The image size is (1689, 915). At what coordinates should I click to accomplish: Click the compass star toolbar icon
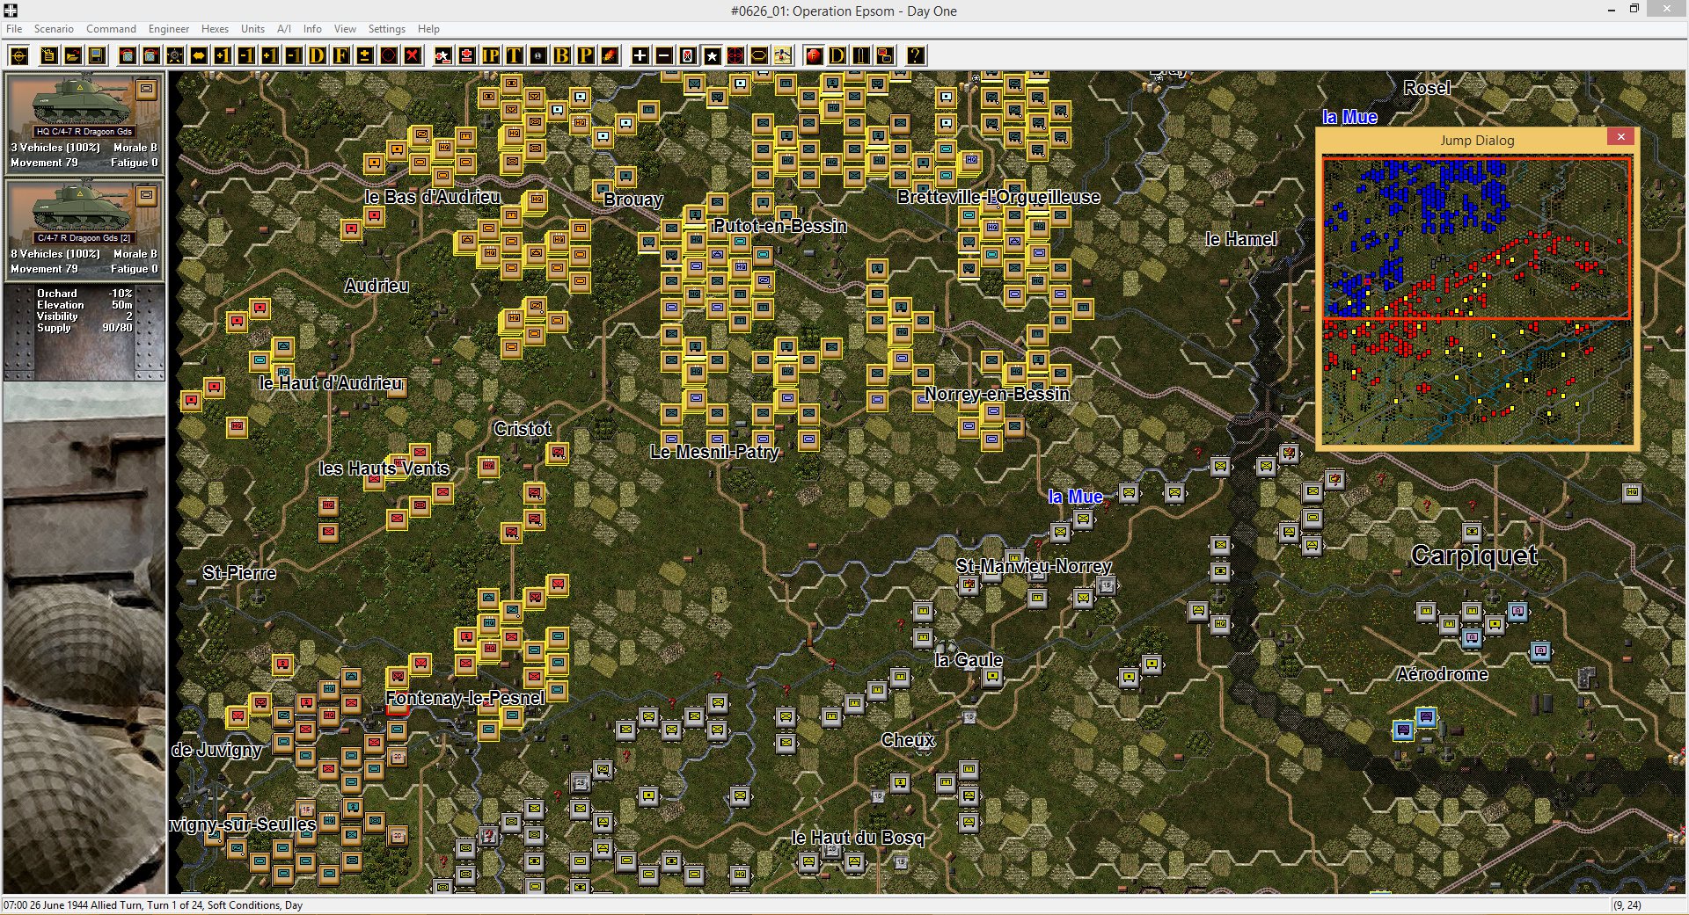pyautogui.click(x=175, y=56)
